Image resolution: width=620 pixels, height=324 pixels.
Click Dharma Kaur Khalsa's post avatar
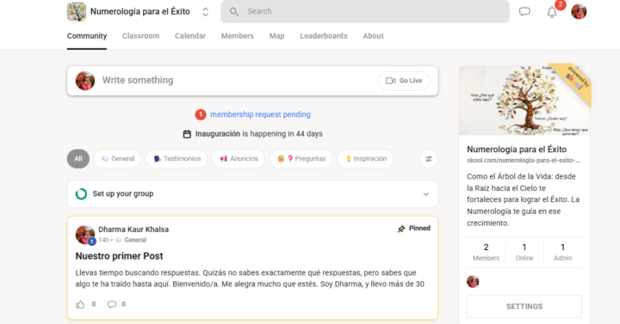85,235
